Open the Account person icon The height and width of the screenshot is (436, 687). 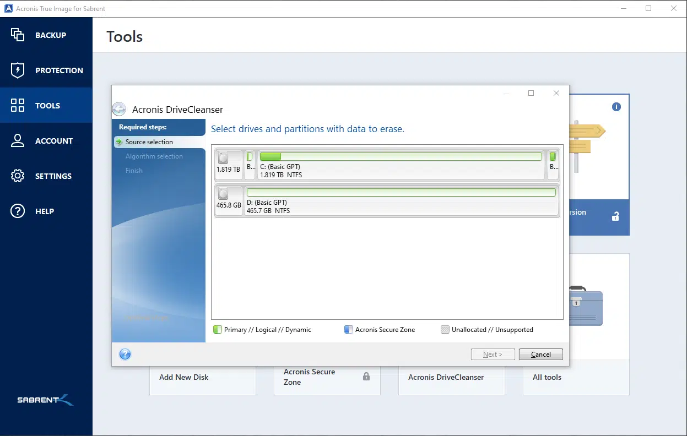point(18,140)
